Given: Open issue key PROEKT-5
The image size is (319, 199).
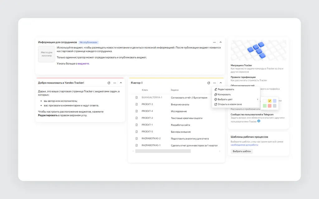Looking at the screenshot, I should click(x=147, y=132).
